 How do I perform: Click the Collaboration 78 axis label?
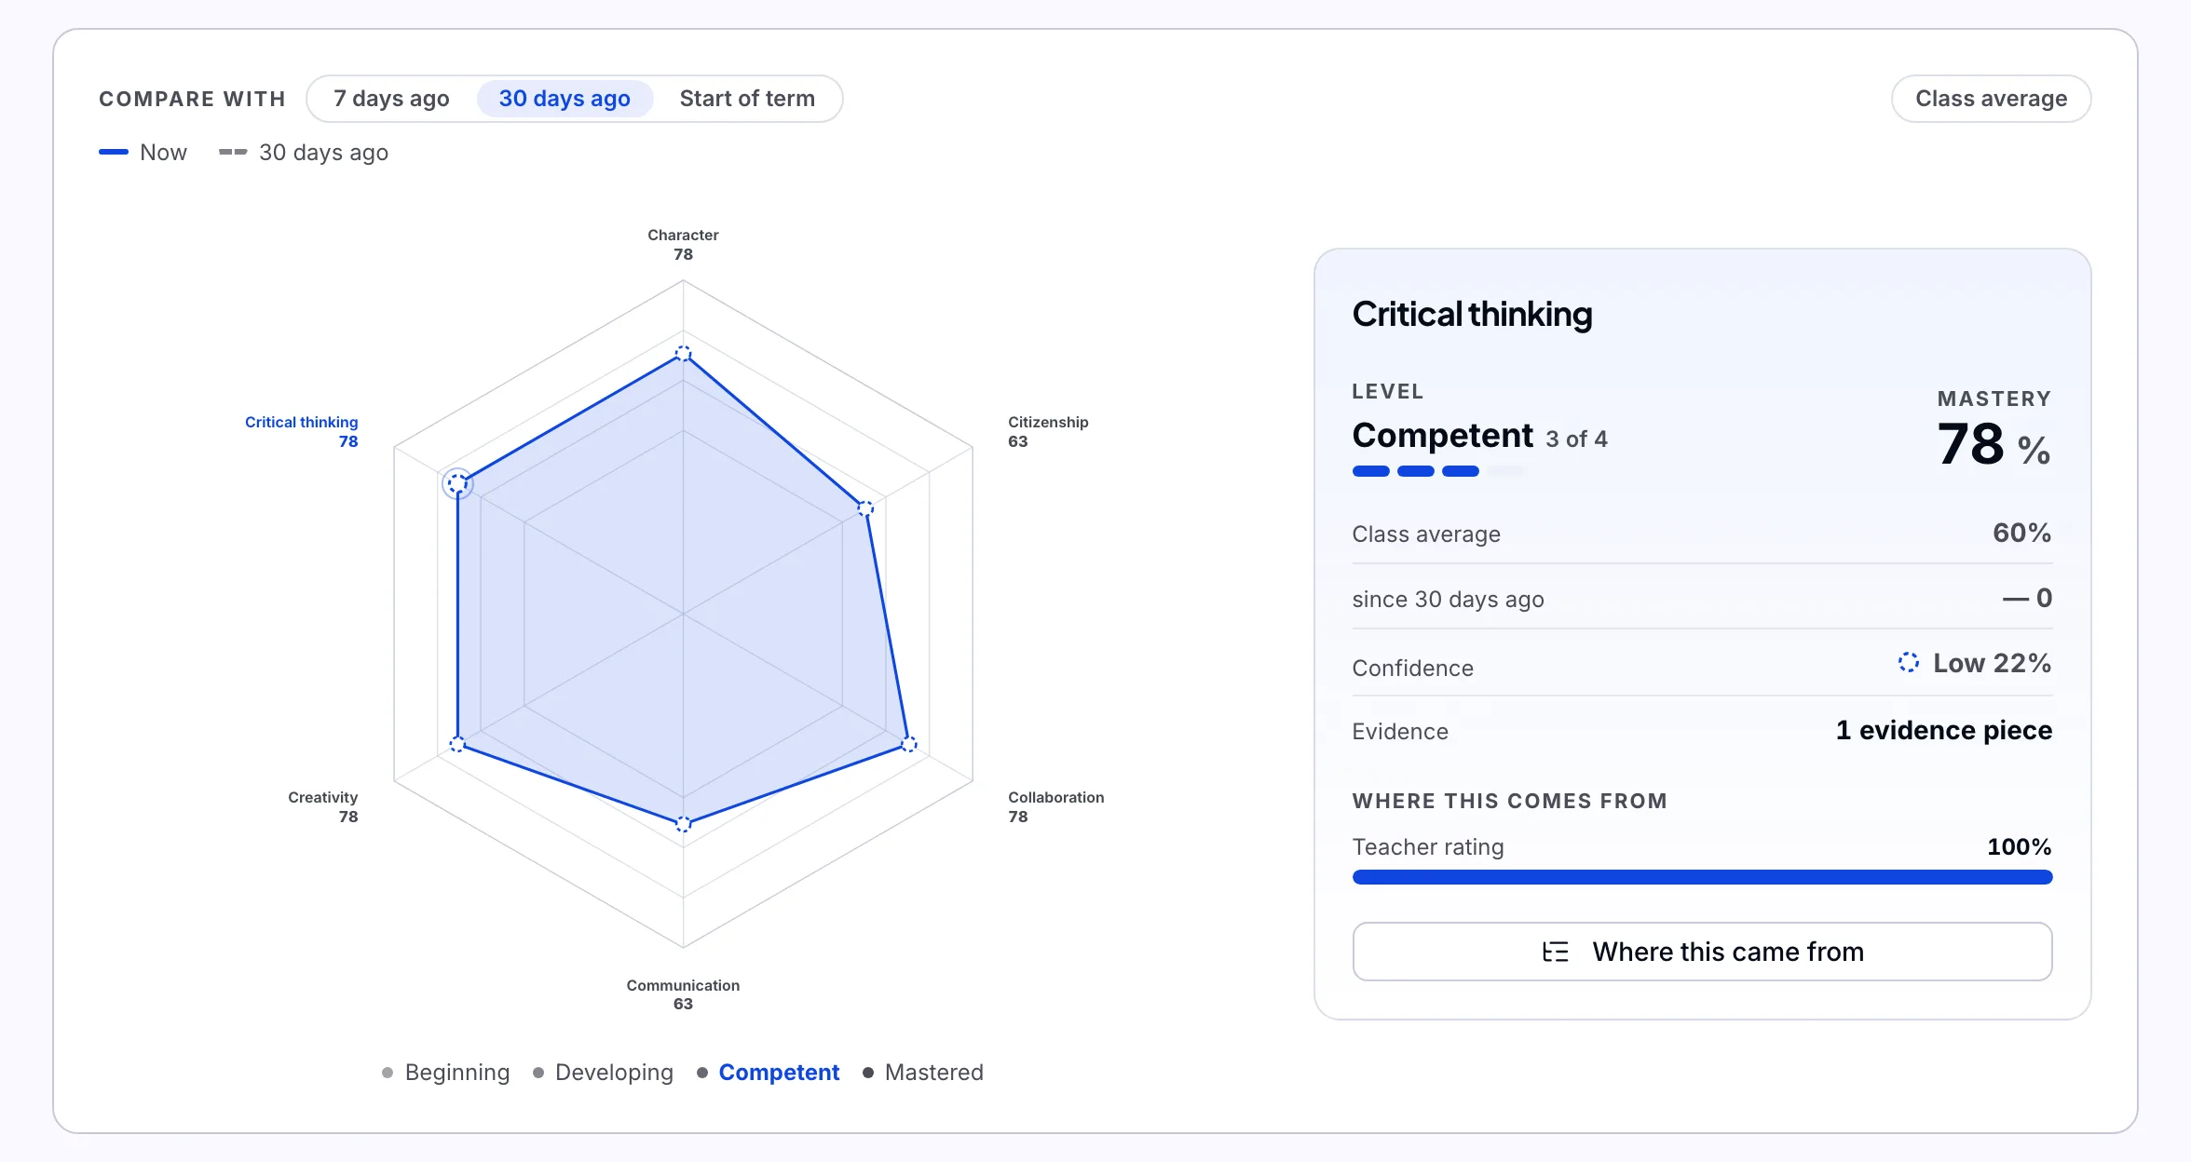click(1055, 807)
